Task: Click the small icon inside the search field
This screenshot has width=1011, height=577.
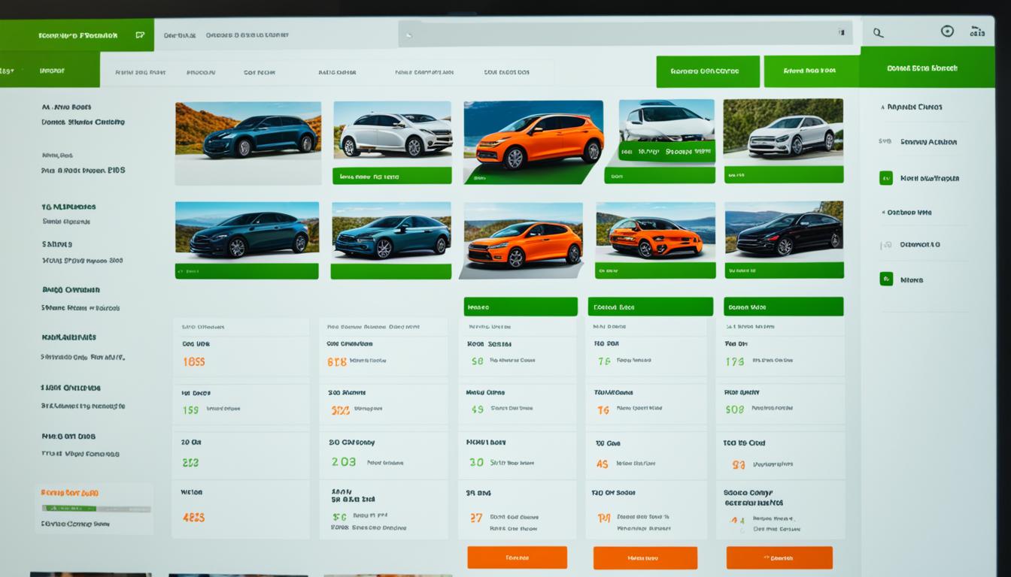Action: pyautogui.click(x=841, y=33)
